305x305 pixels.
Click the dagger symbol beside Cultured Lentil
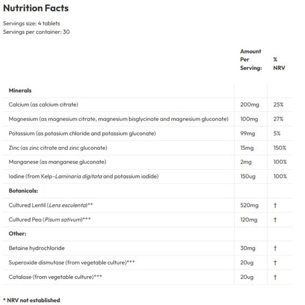click(x=275, y=205)
